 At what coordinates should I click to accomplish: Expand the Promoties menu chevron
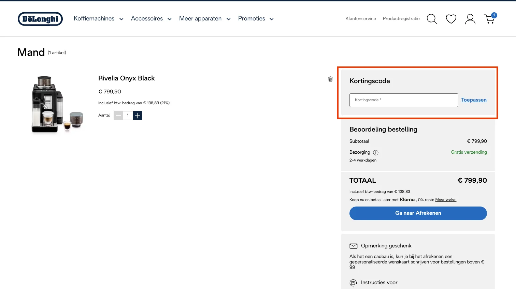click(x=272, y=19)
